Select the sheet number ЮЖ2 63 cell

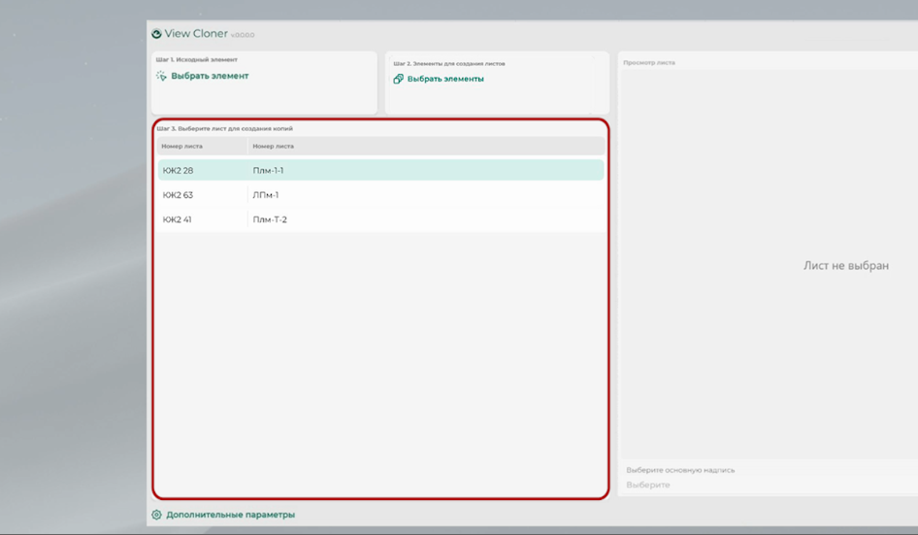tap(179, 195)
